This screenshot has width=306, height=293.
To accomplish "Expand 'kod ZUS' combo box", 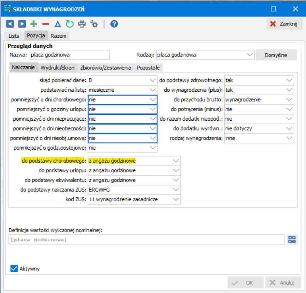I will point(134,199).
